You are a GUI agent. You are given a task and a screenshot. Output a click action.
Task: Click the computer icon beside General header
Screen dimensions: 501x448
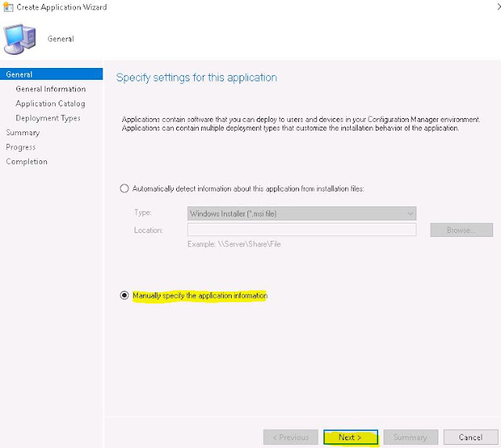point(20,38)
